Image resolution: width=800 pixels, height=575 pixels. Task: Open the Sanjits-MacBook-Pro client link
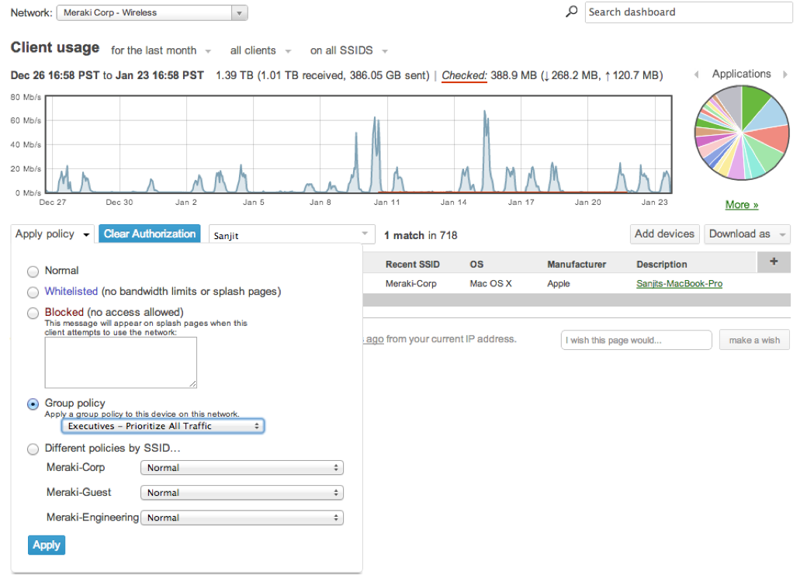point(679,283)
